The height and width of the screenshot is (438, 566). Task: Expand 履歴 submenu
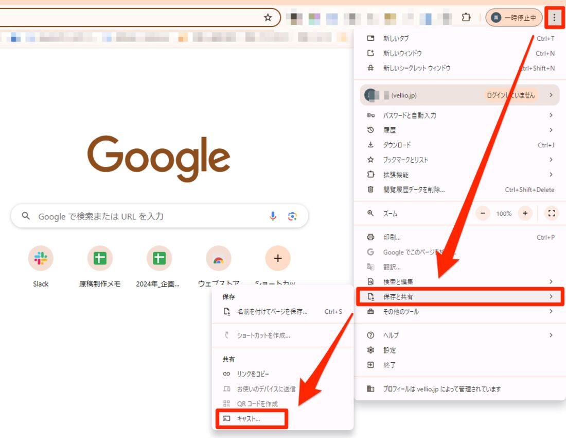coord(459,130)
